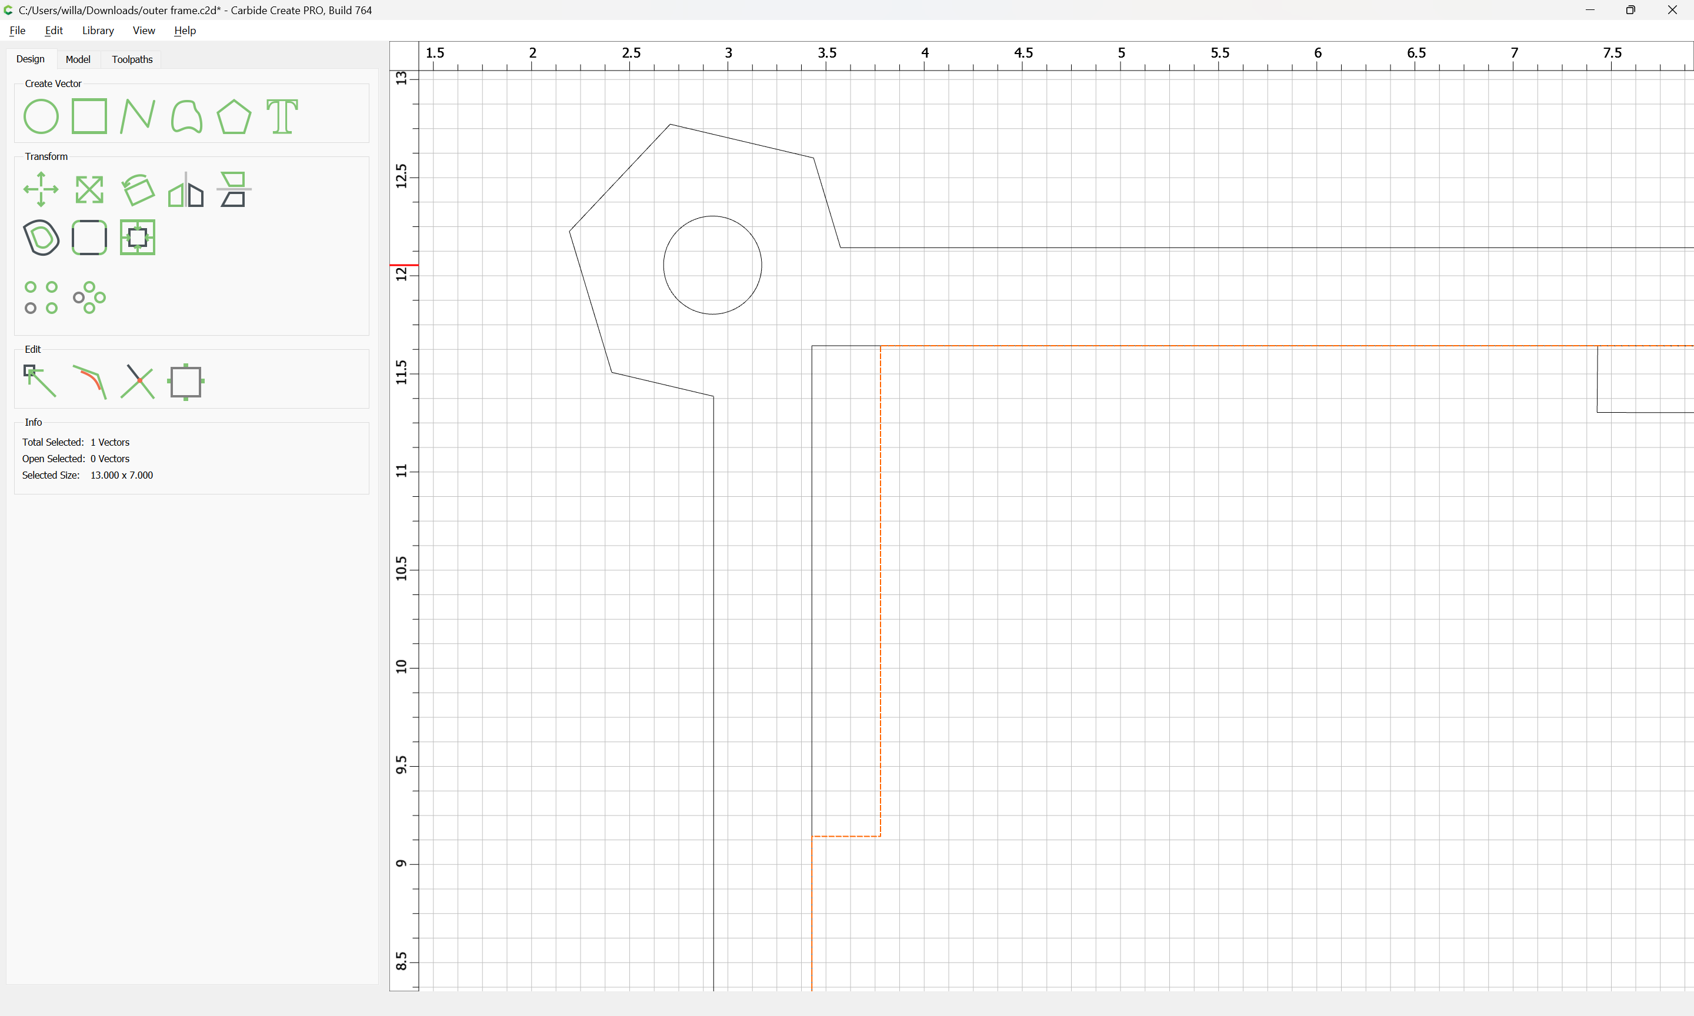Screen dimensions: 1694x1016
Task: Open the View menu
Action: (144, 30)
